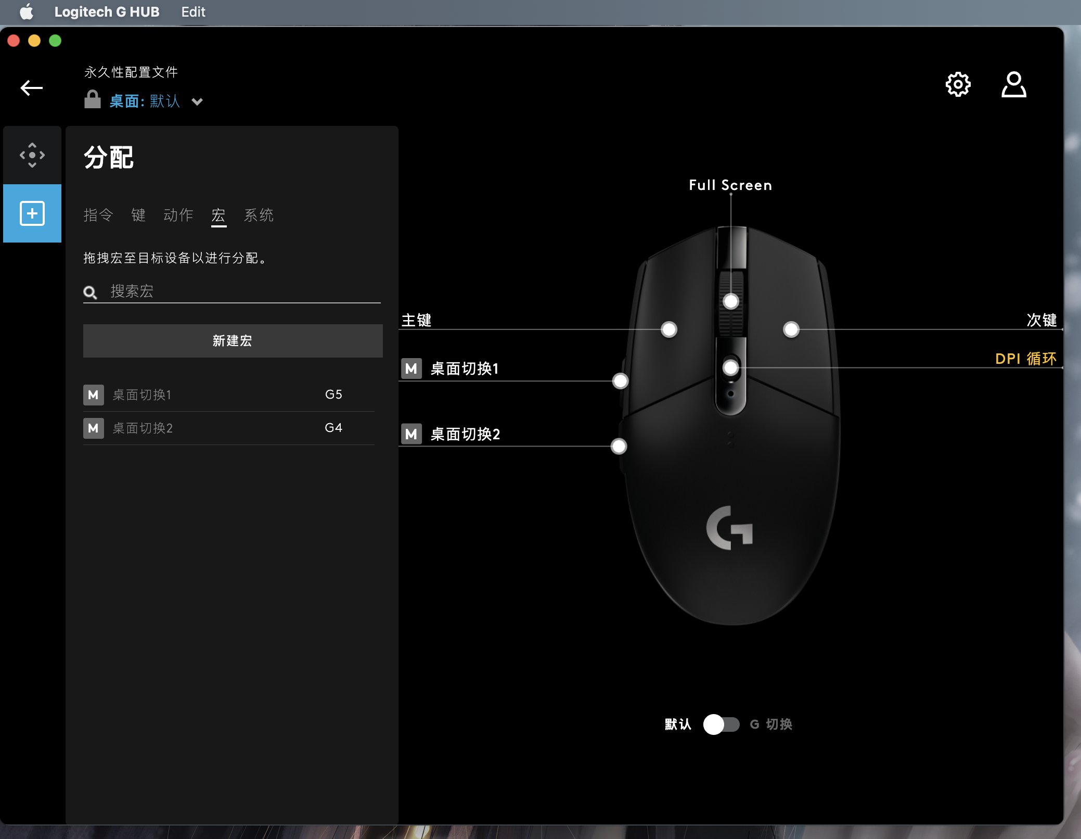Click the search magnifier icon

click(91, 293)
